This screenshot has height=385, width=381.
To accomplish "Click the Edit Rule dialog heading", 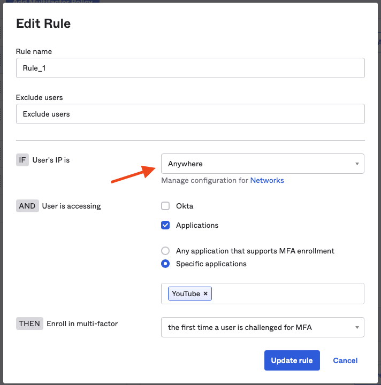I will tap(43, 24).
